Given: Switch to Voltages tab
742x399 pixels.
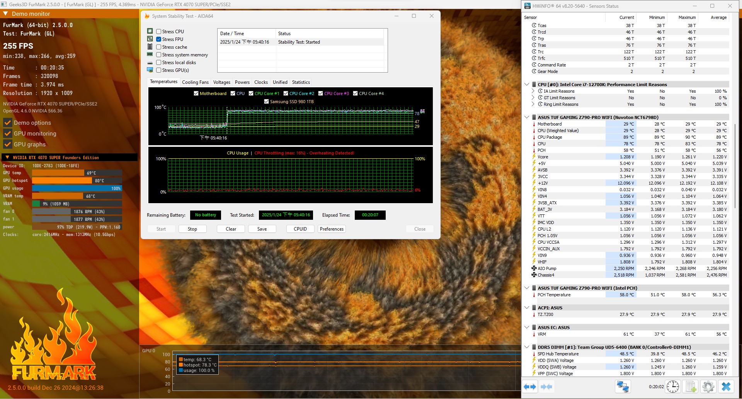Looking at the screenshot, I should point(222,82).
